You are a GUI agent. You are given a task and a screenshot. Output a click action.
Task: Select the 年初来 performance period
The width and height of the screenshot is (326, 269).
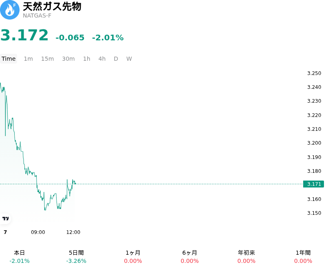(x=247, y=257)
